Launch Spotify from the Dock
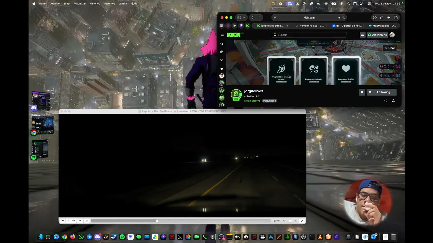 click(x=122, y=237)
